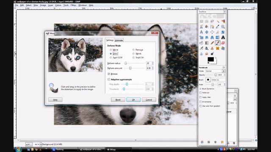271x152 pixels.
Task: Enable Incremental in Paintbrush options
Action: 200,102
